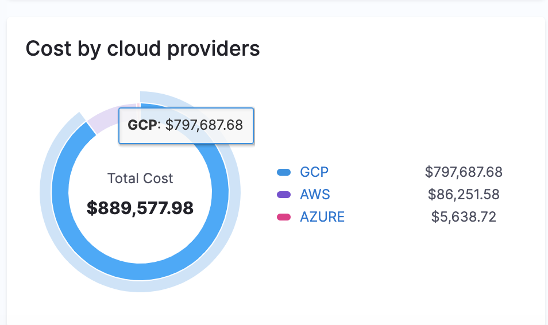This screenshot has width=548, height=325.
Task: Click the Cost by cloud providers heading
Action: click(x=143, y=49)
